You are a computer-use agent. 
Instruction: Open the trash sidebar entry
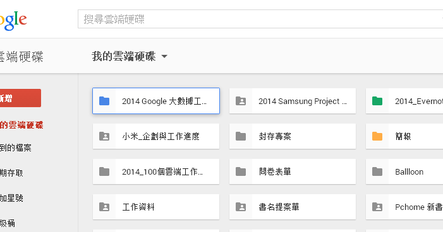(8, 223)
